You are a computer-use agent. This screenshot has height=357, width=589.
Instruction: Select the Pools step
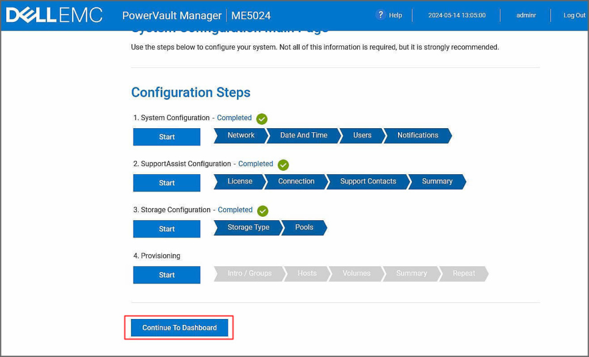point(304,228)
